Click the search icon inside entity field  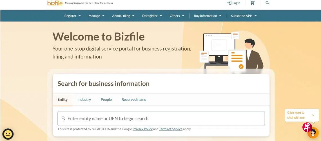[x=63, y=118]
